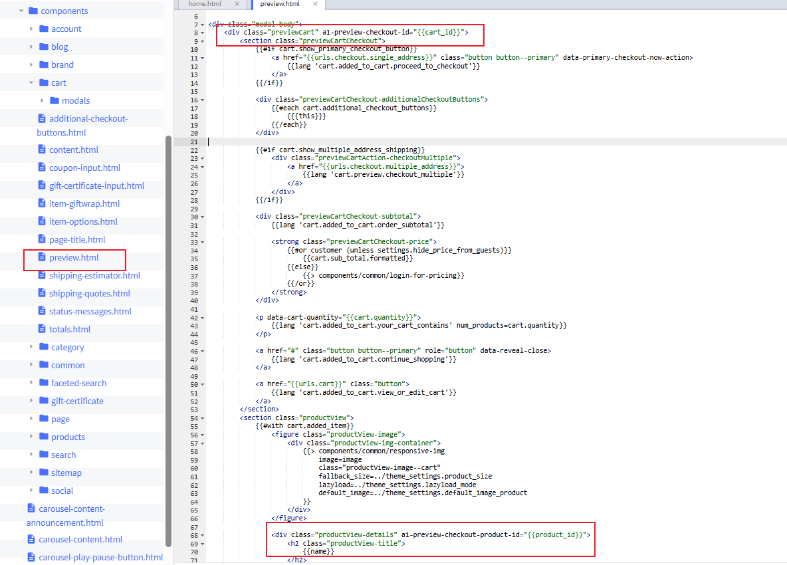Click the shipping-quotes.html file icon
Image resolution: width=787 pixels, height=565 pixels.
click(x=42, y=293)
